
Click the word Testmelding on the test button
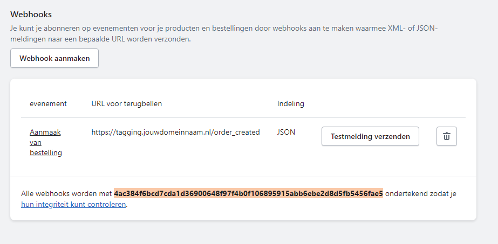(351, 136)
